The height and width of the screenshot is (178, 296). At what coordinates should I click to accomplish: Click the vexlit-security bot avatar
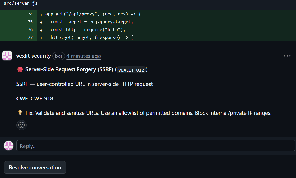7,56
